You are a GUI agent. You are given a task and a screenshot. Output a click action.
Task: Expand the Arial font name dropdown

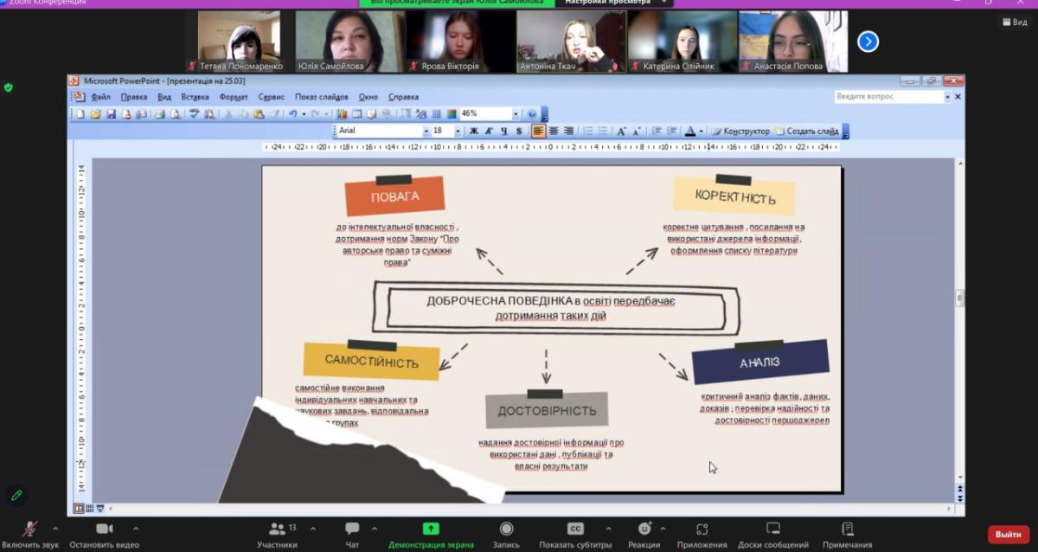(x=426, y=132)
